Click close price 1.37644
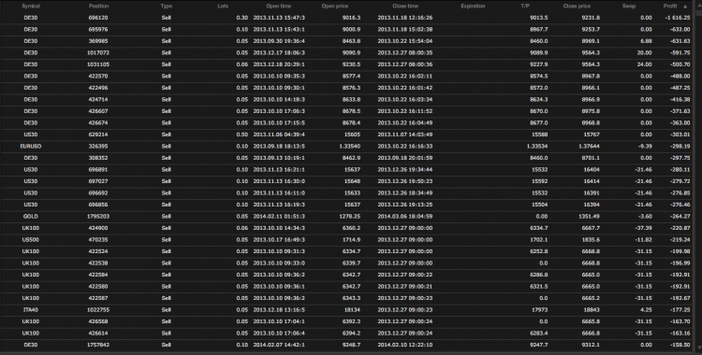The height and width of the screenshot is (355, 702). [x=589, y=146]
